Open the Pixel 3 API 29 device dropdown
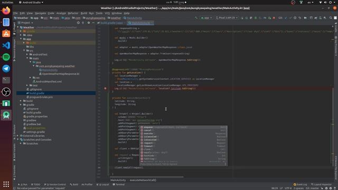 227,18
